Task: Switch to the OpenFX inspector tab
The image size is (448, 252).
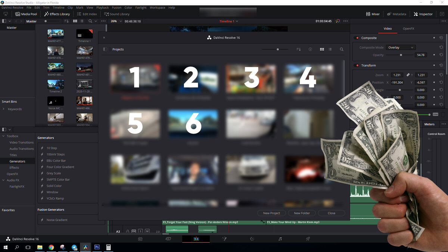Action: 408,28
